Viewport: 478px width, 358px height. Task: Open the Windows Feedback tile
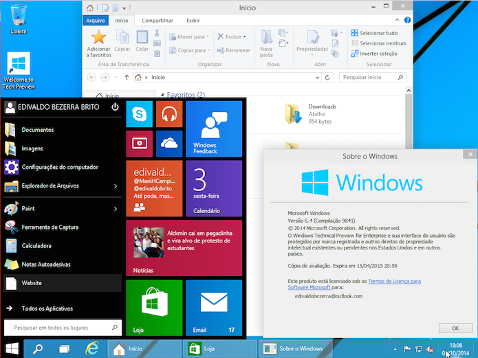pos(214,129)
